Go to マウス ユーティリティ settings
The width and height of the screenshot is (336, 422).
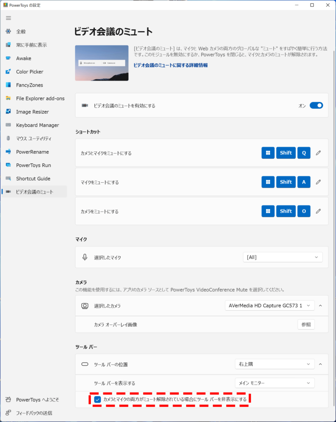34,139
